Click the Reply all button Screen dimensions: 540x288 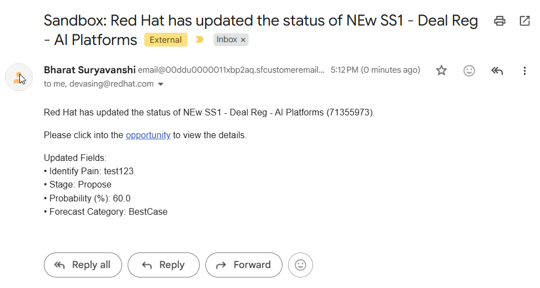83,265
